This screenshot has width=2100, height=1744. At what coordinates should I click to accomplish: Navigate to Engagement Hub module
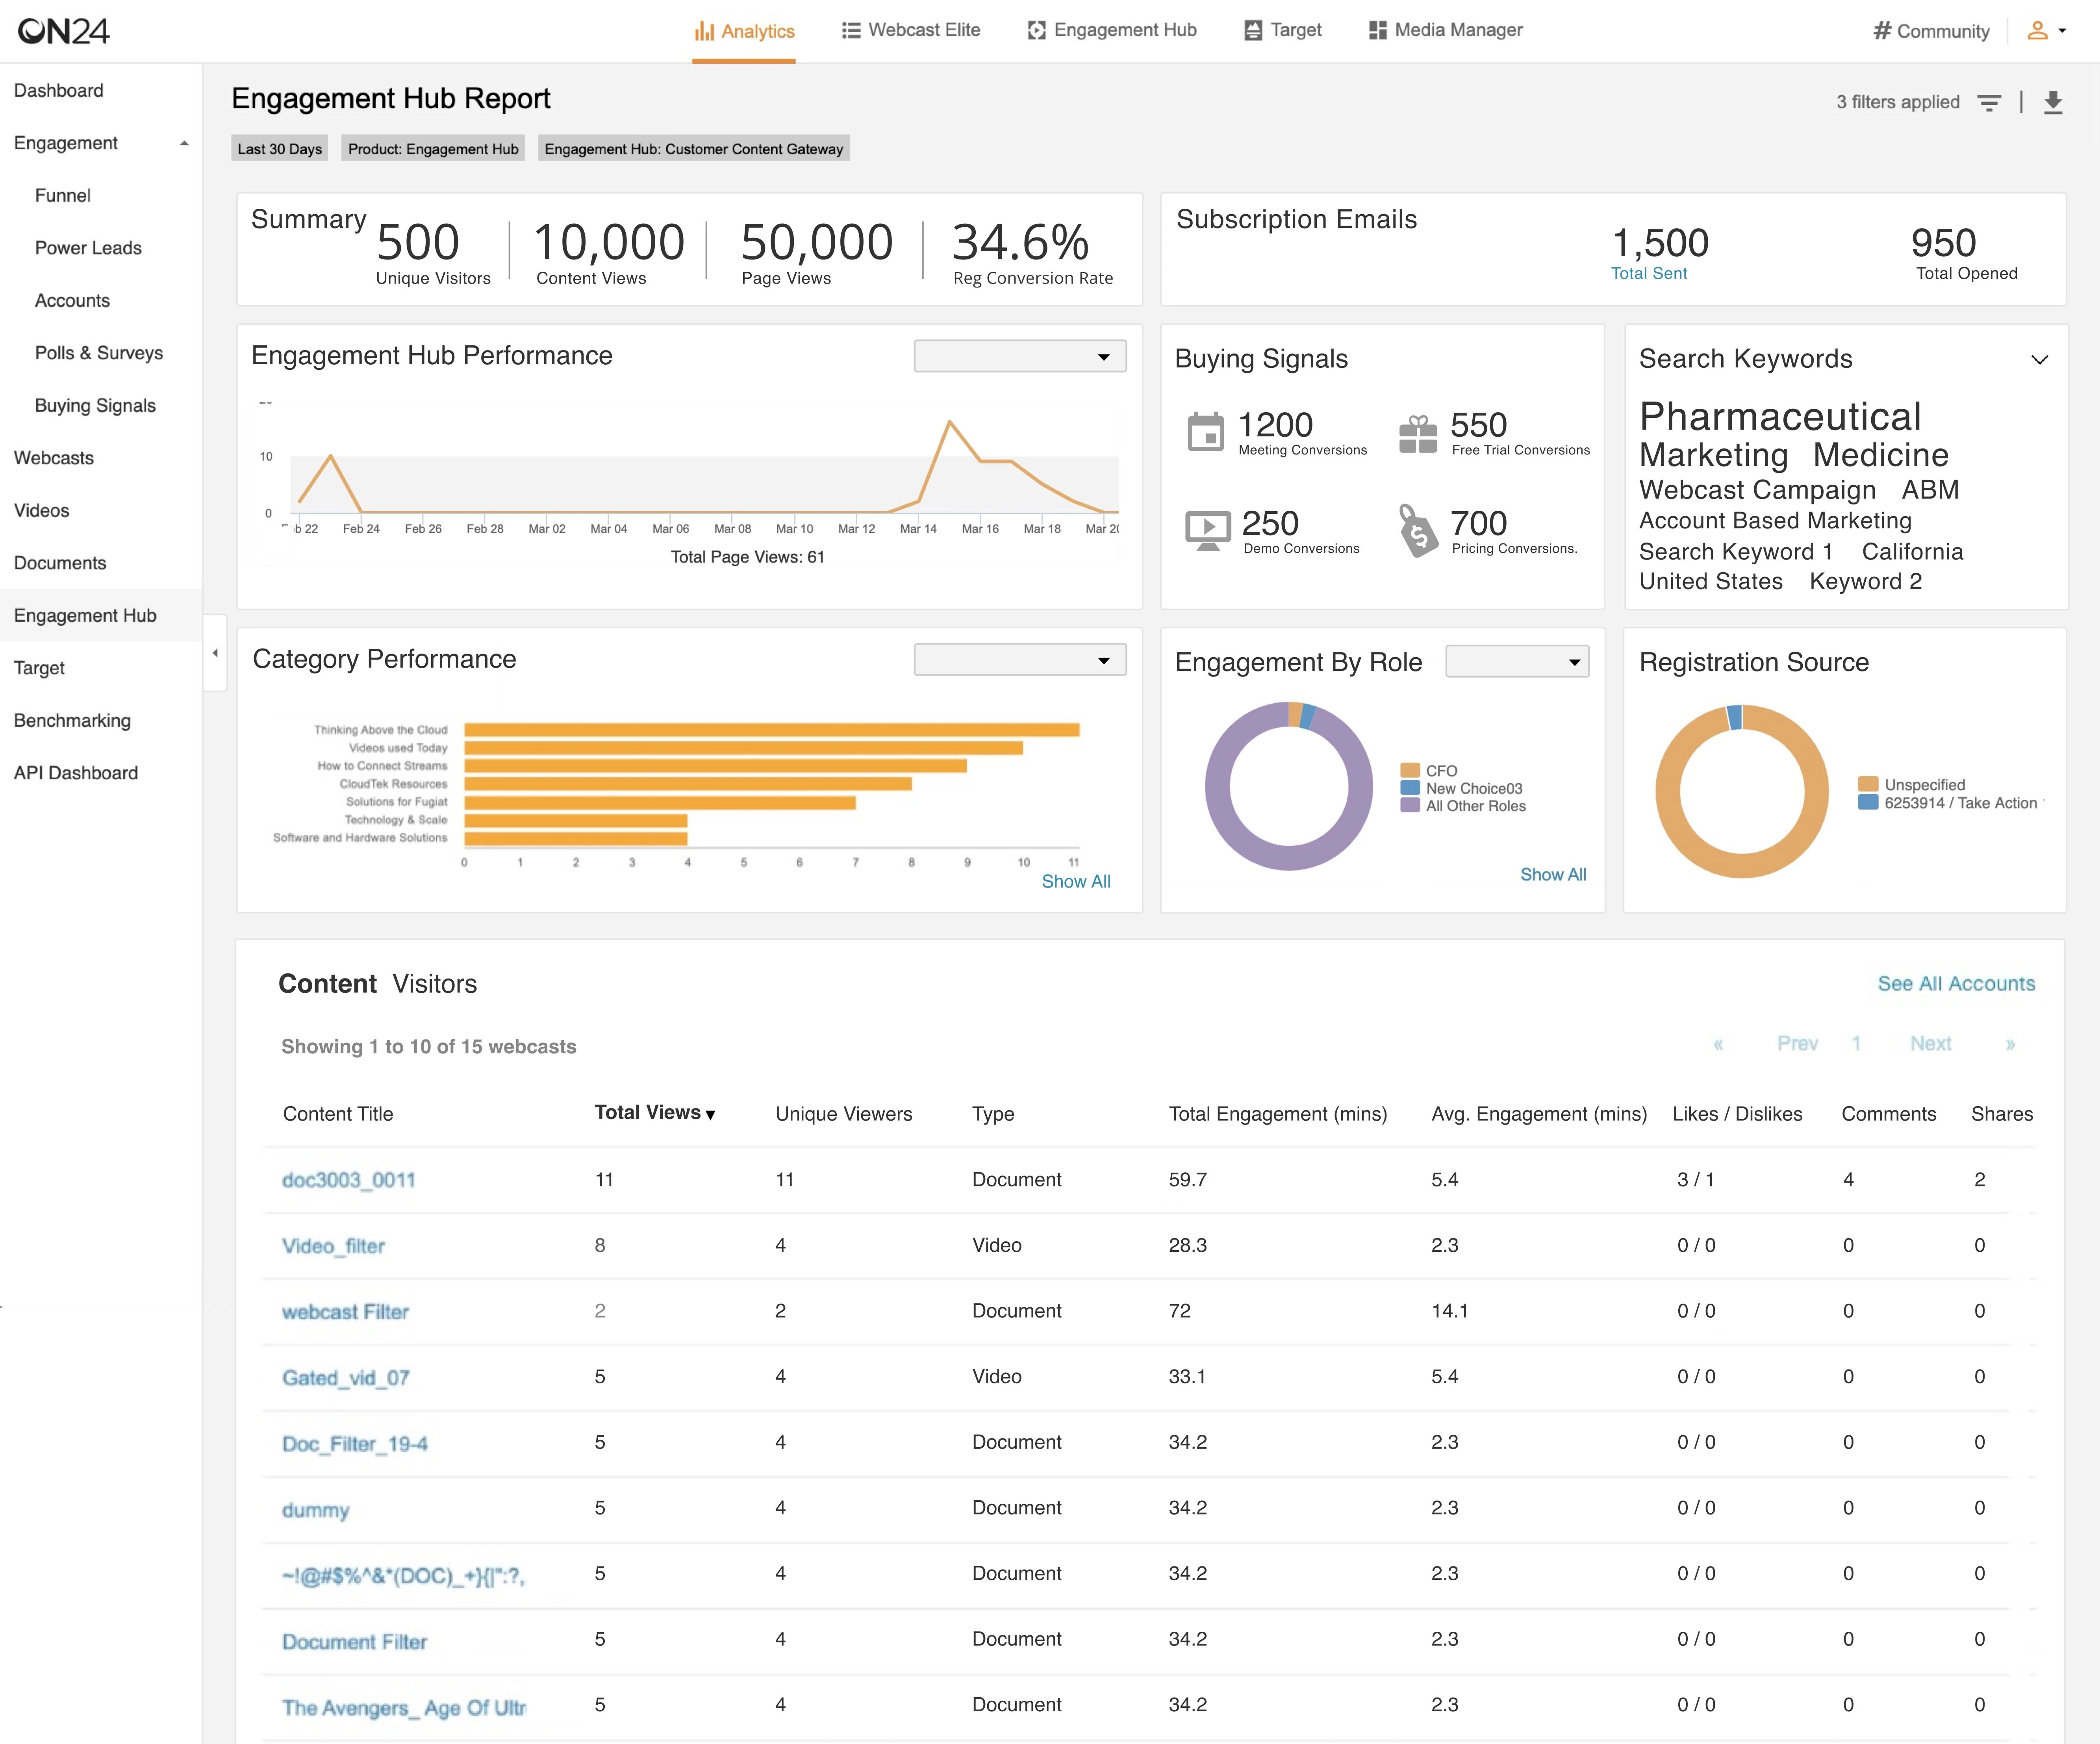87,614
